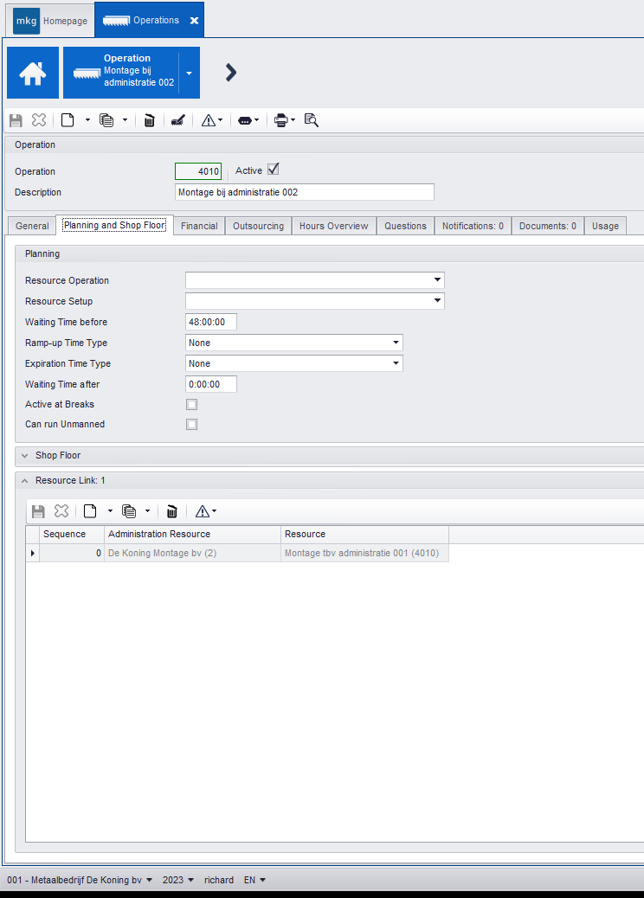Viewport: 644px width, 898px height.
Task: Click the forward chevron arrow
Action: point(231,72)
